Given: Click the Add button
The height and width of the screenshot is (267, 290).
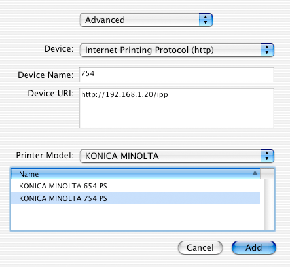Looking at the screenshot, I should [254, 247].
